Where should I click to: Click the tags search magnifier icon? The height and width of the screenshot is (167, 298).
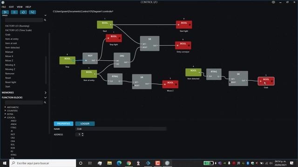tap(45, 20)
